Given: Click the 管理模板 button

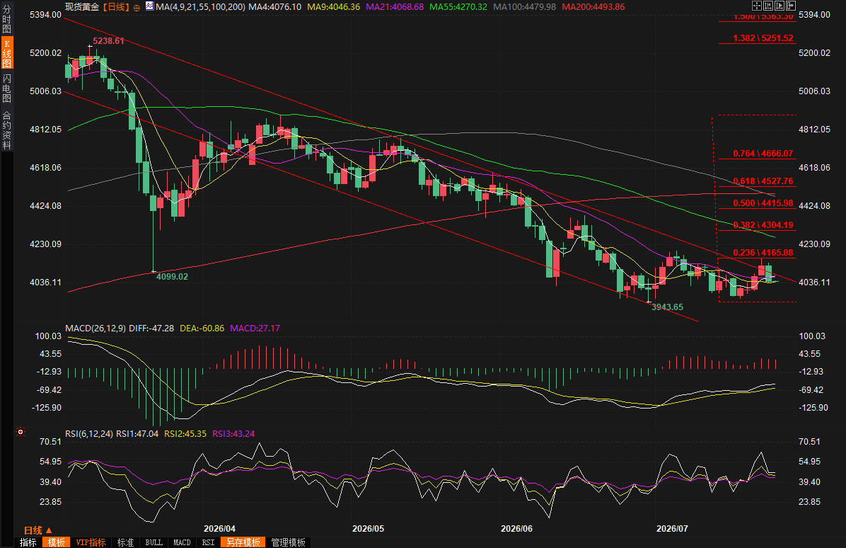Looking at the screenshot, I should click(288, 542).
